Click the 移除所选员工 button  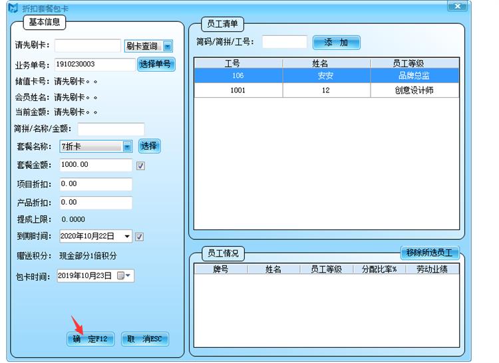[x=429, y=253]
